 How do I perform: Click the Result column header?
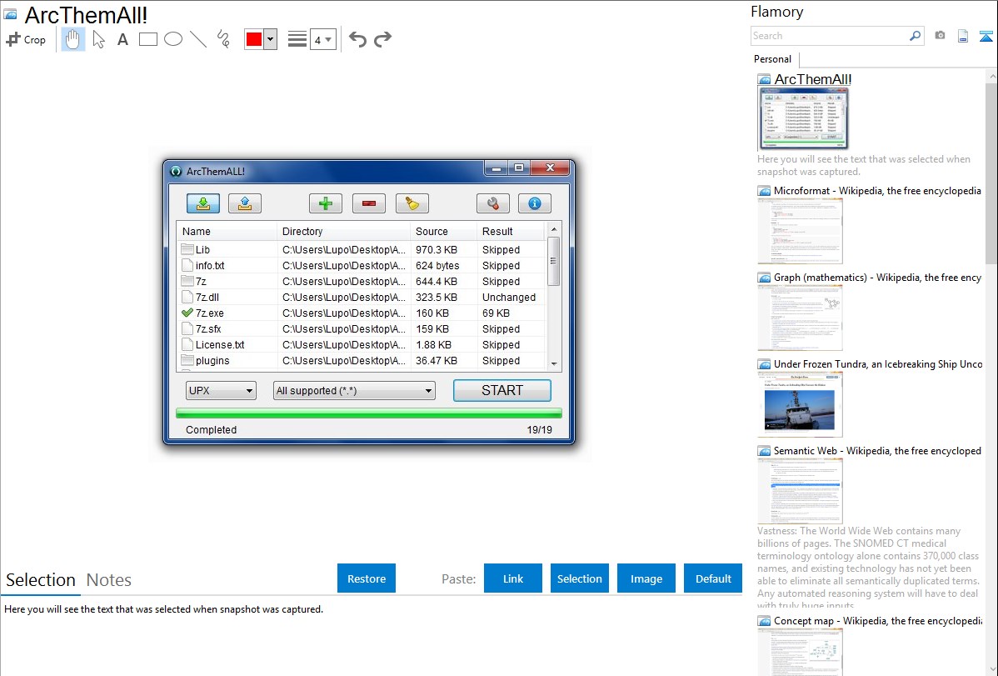coord(511,231)
